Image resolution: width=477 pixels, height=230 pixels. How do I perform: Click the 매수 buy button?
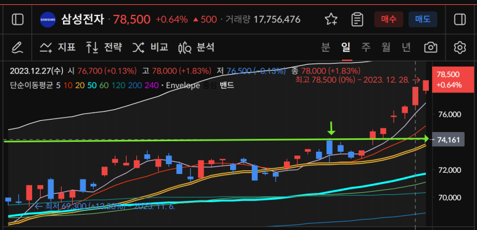coord(389,20)
